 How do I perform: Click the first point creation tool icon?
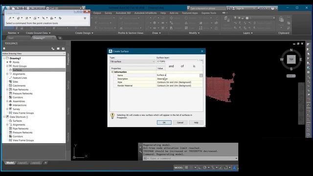pyautogui.click(x=10, y=18)
